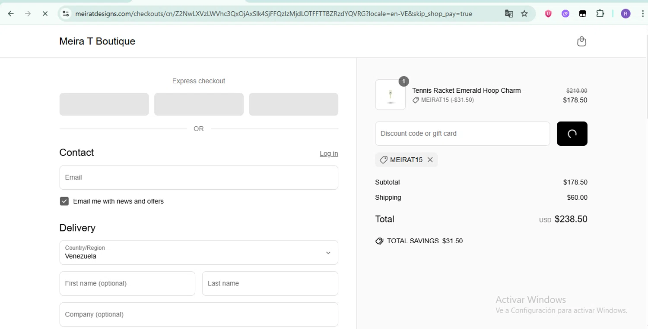Click the TOTAL SAVINGS $31.50 text
This screenshot has height=329, width=648.
pos(425,241)
